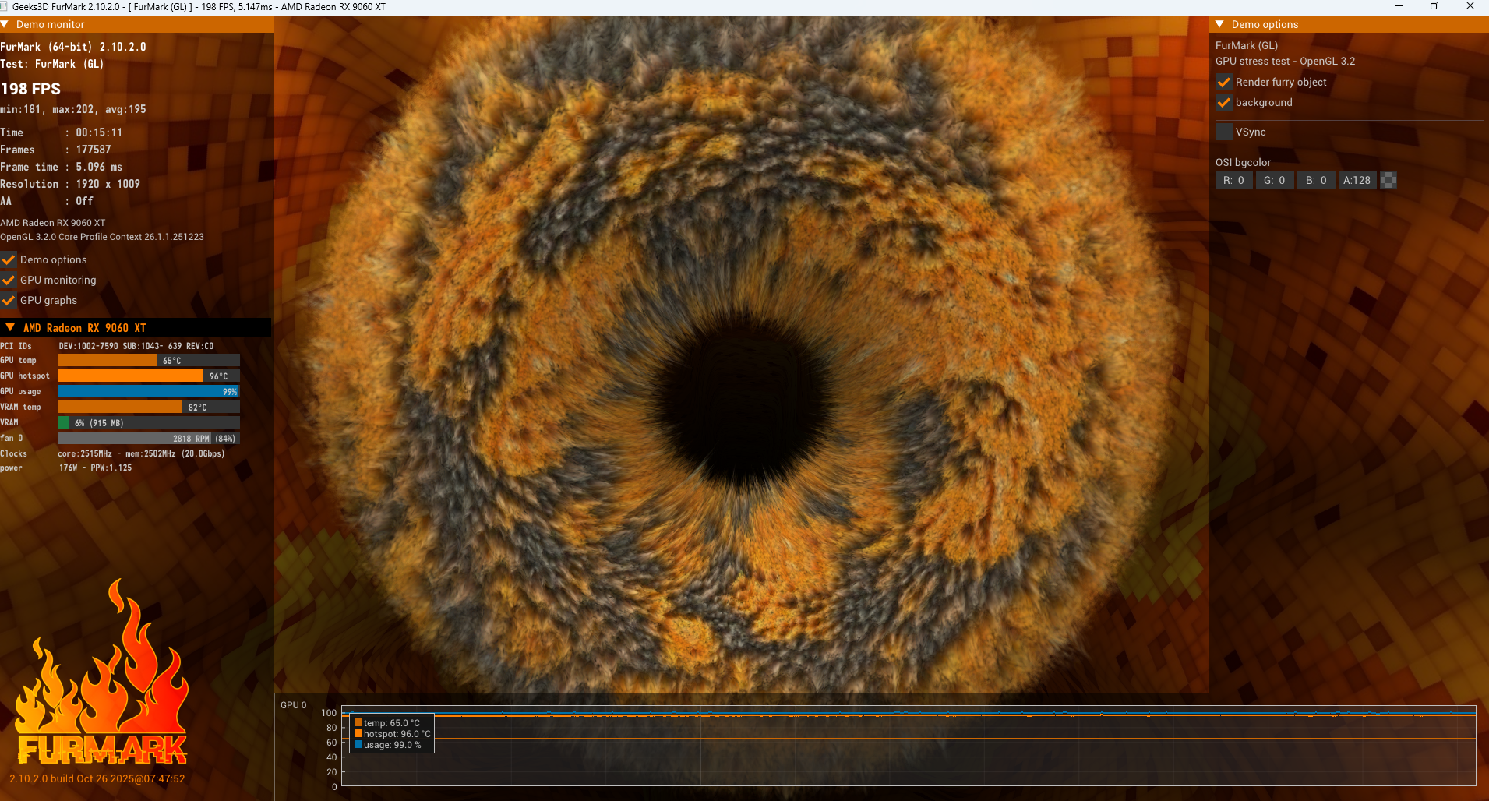Click the "OpenGL 3.2.0 Core Profile Context" line
Image resolution: width=1489 pixels, height=801 pixels.
point(102,237)
